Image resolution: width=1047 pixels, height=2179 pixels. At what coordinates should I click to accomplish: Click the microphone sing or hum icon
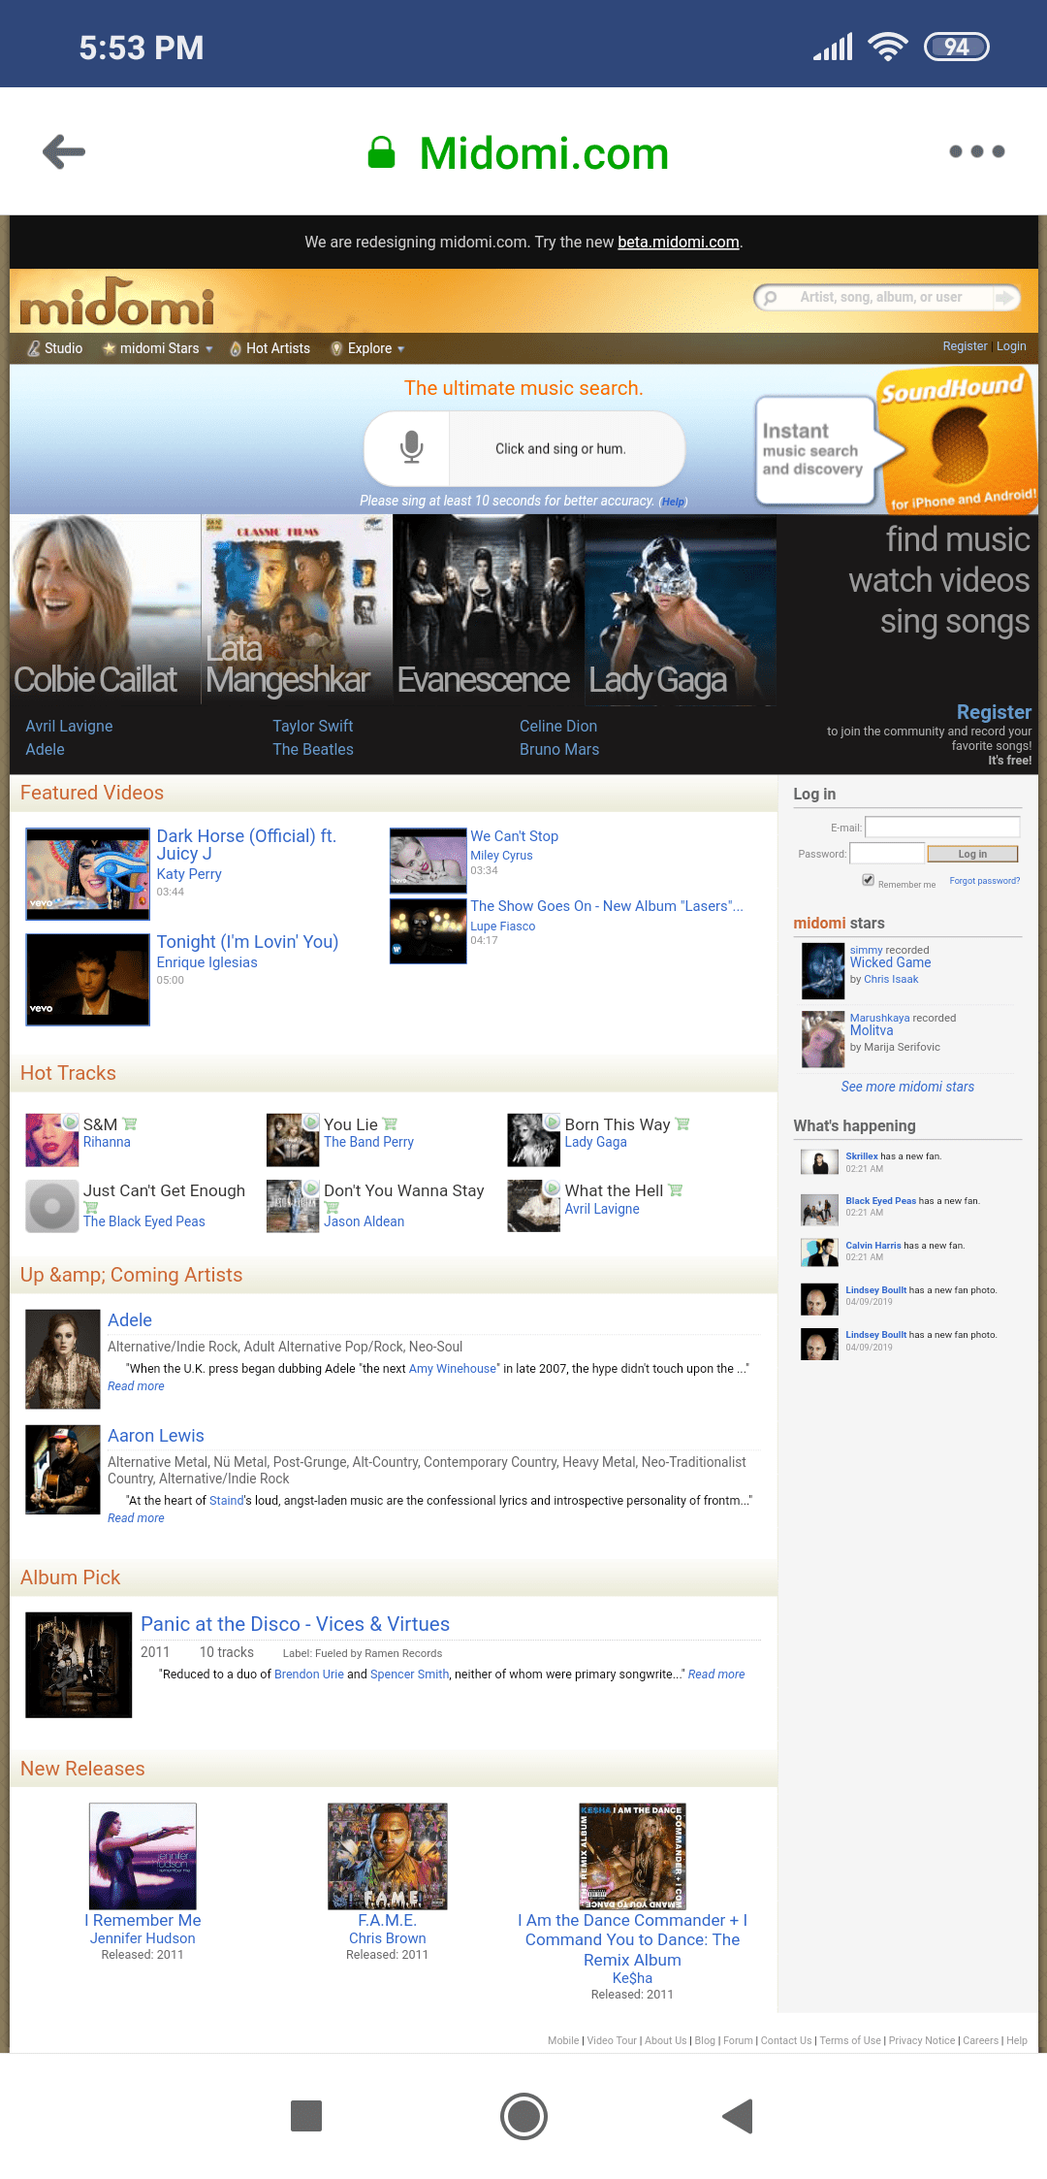[x=411, y=448]
